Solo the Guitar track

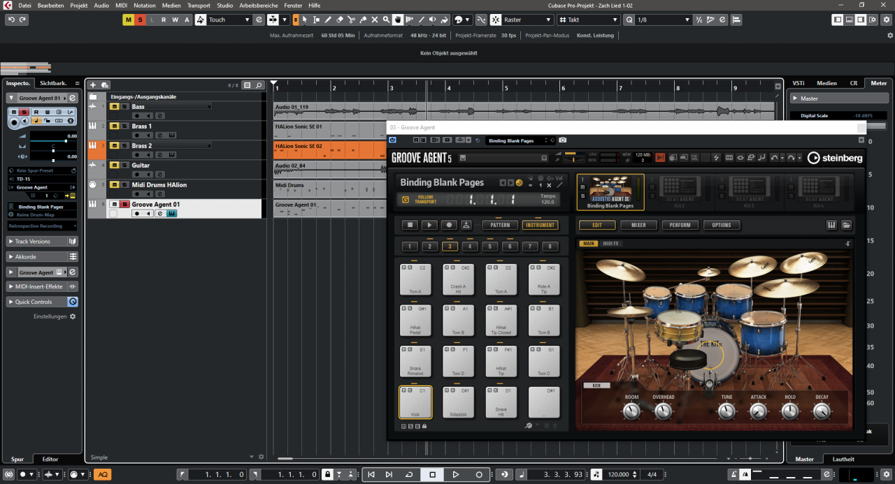(125, 166)
